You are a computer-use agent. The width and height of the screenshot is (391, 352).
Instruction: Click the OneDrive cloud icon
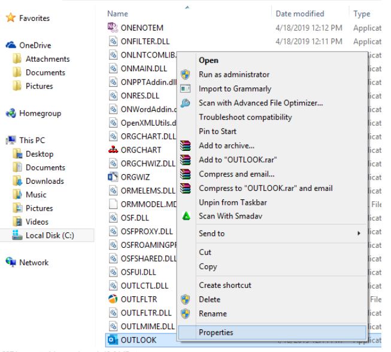pos(11,45)
